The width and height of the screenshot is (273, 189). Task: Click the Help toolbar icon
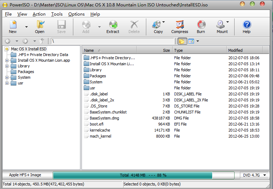click(247, 24)
